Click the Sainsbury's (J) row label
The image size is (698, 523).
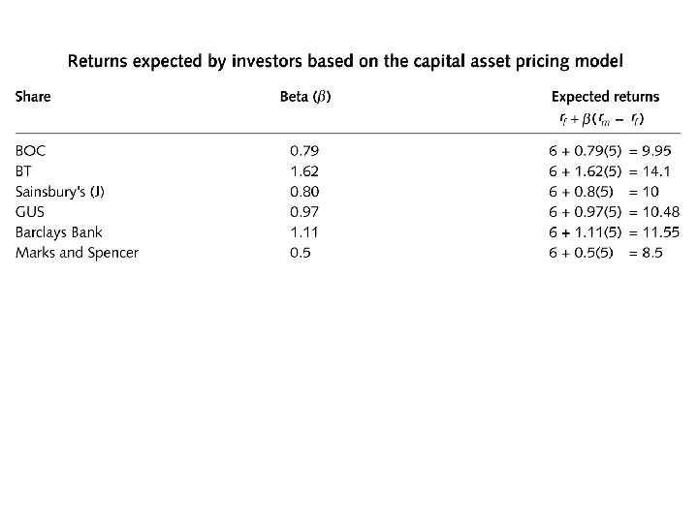[x=60, y=192]
